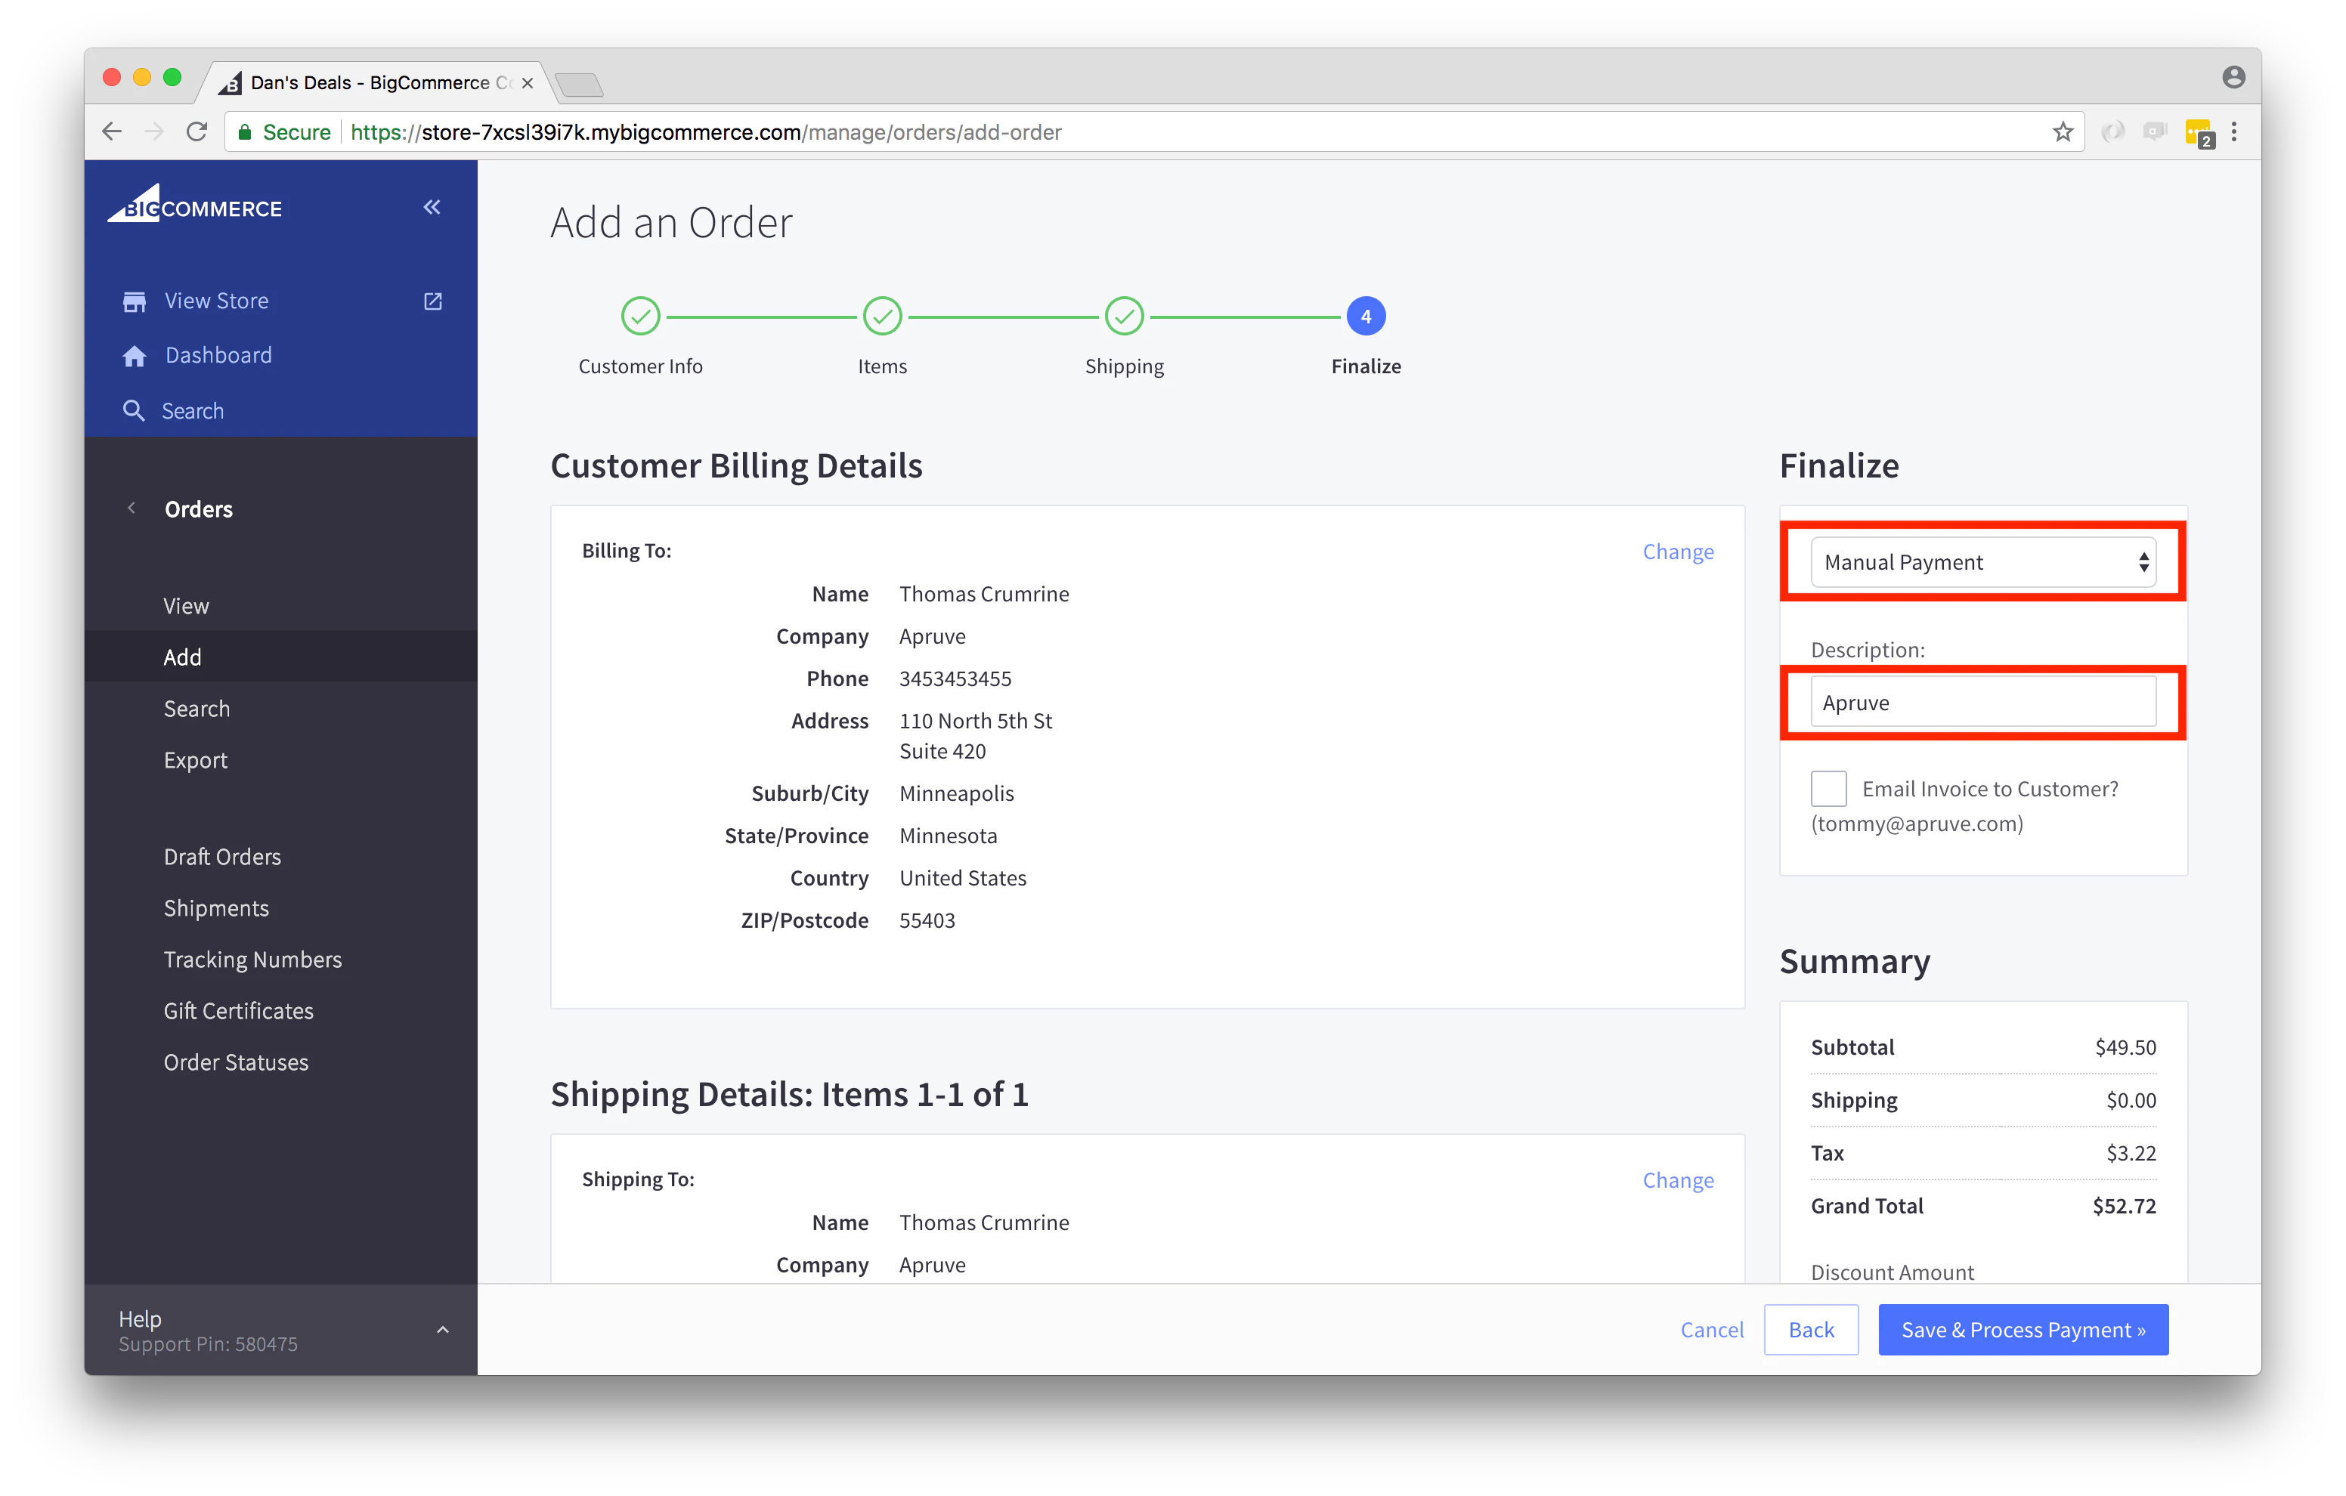Screen dimensions: 2346x1496
Task: Toggle Email Invoice to Customer checkbox
Action: point(1828,788)
